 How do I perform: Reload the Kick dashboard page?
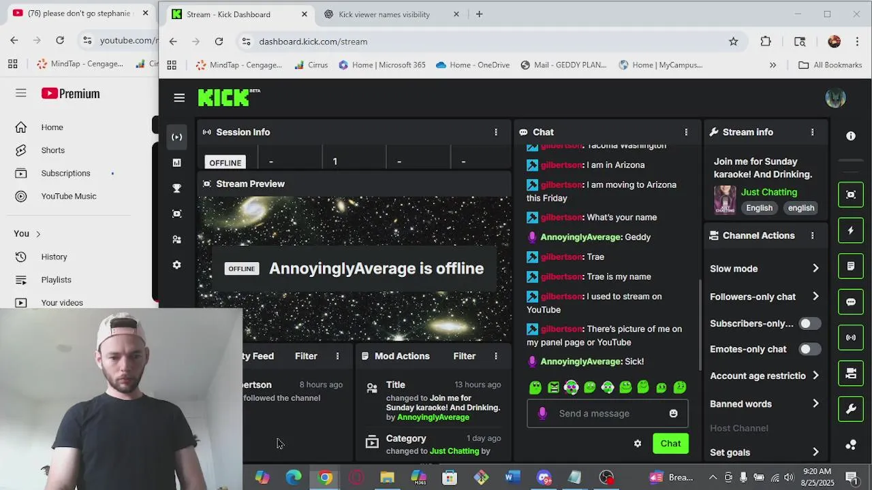coord(219,42)
